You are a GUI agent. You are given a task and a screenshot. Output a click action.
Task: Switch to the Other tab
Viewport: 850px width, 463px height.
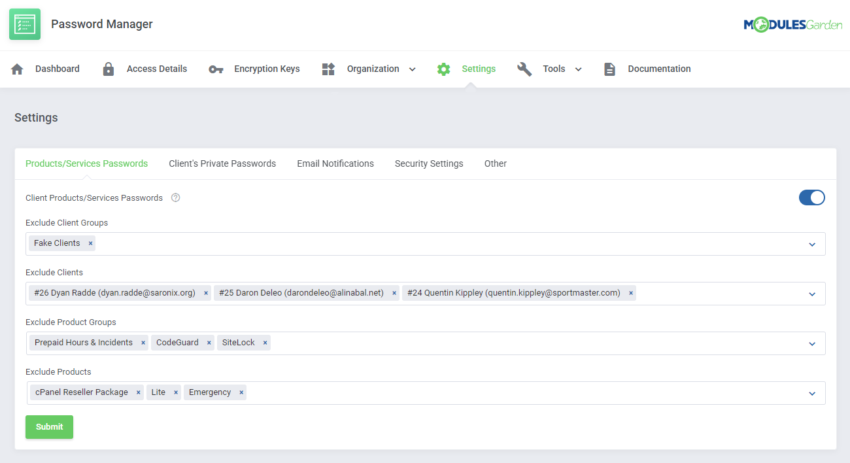tap(496, 164)
